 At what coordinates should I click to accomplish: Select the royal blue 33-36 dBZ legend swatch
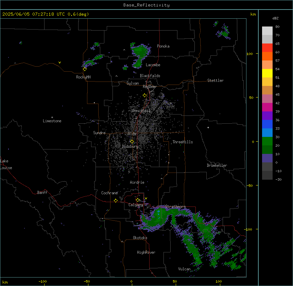tap(267, 124)
